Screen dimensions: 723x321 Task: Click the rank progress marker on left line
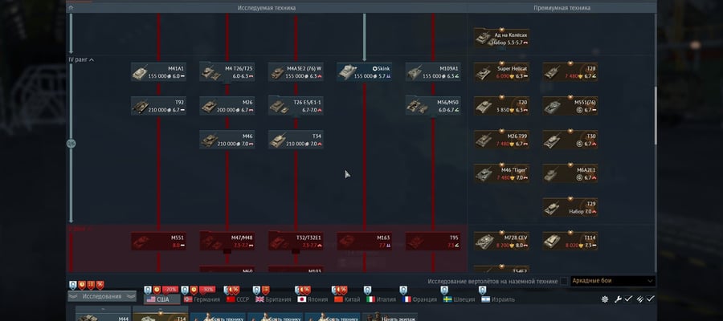click(71, 144)
